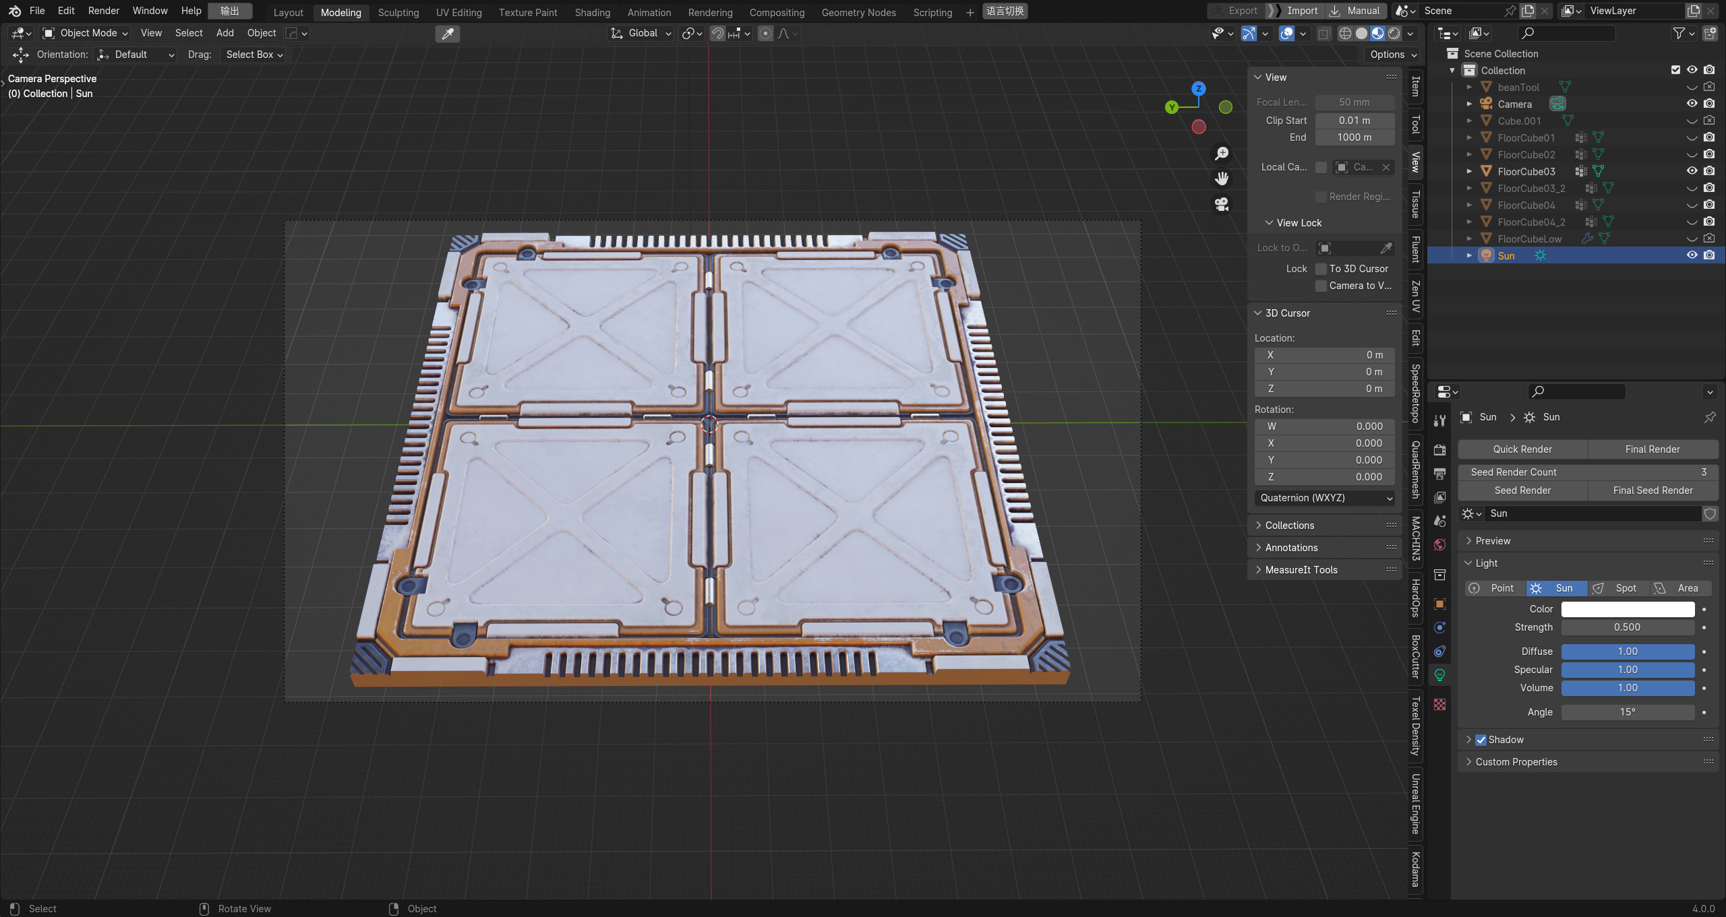The image size is (1726, 917).
Task: Open the Physics properties tab icon
Action: [1439, 627]
